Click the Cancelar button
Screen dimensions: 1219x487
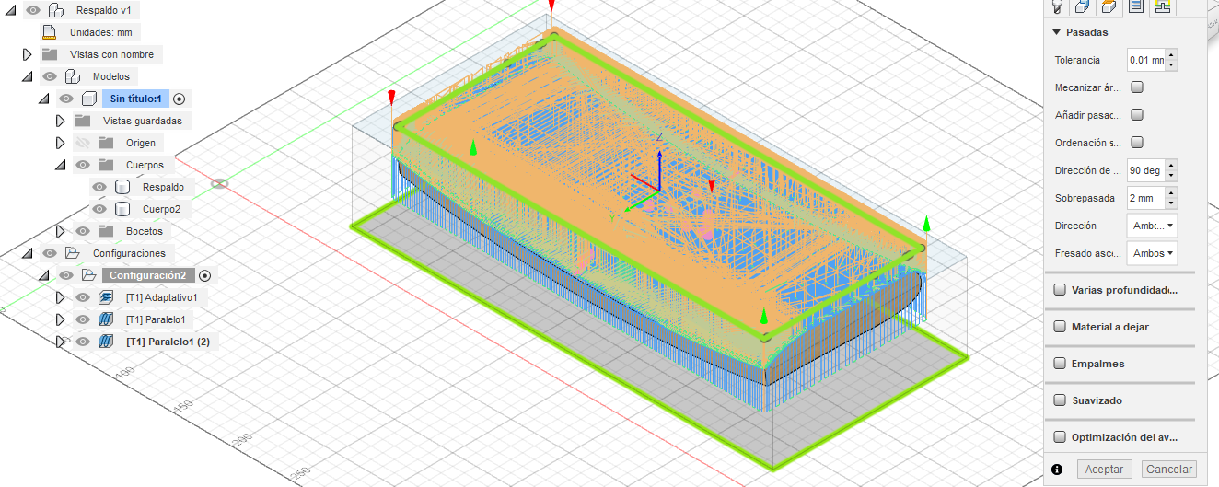[x=1168, y=470]
